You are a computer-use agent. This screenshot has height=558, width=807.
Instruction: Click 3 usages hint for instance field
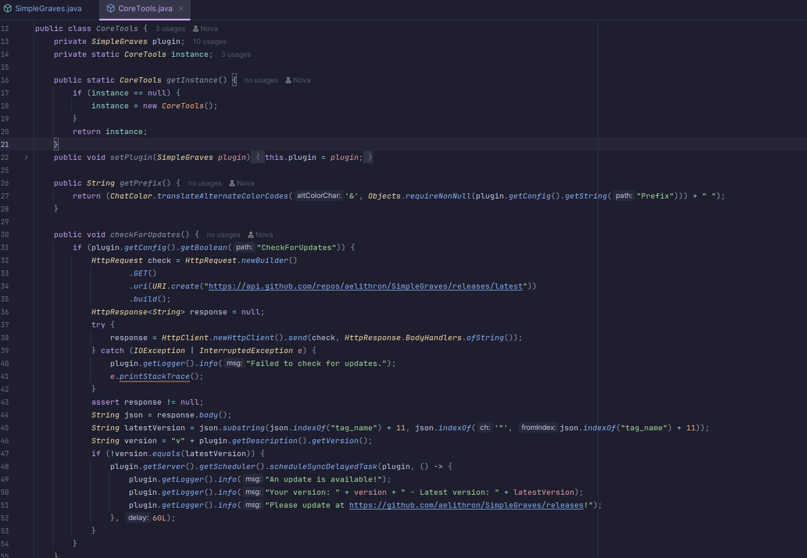click(236, 54)
